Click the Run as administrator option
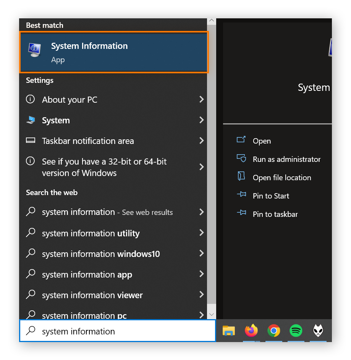The height and width of the screenshot is (360, 351). click(286, 159)
